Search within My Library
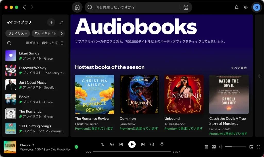Viewport: 264px width, 157px height. pyautogui.click(x=9, y=43)
